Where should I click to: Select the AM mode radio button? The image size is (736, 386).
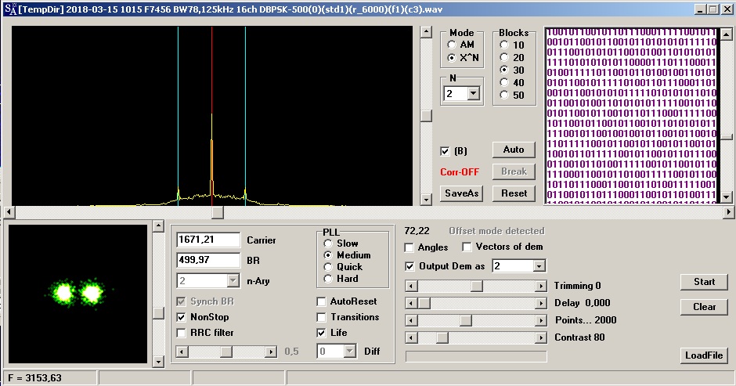click(452, 45)
